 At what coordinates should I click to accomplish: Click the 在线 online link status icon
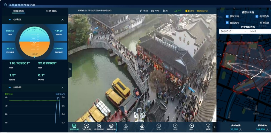click(x=141, y=11)
